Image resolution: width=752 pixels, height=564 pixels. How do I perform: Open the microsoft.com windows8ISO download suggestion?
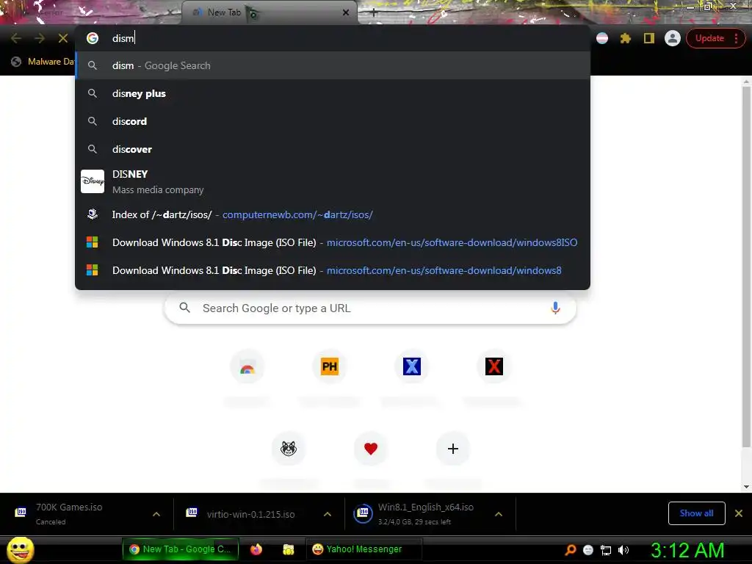point(333,242)
